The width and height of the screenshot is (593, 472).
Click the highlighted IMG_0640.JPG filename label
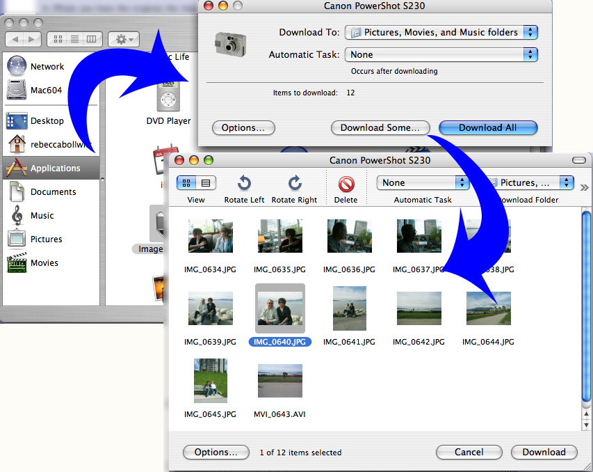(280, 342)
